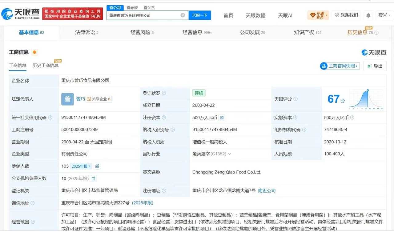Clear the search box with the X icon
The image size is (394, 232).
click(183, 15)
